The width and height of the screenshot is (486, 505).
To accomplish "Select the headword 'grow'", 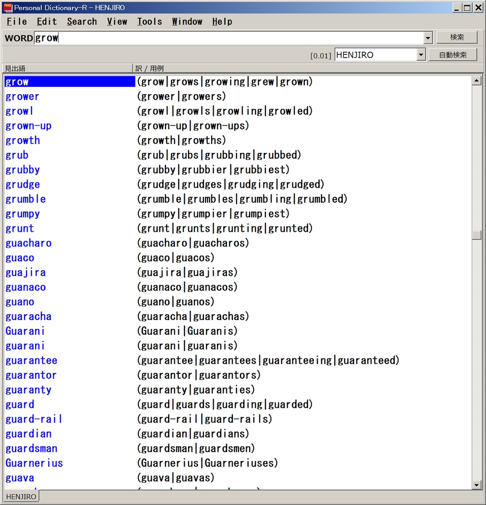I will pos(17,82).
